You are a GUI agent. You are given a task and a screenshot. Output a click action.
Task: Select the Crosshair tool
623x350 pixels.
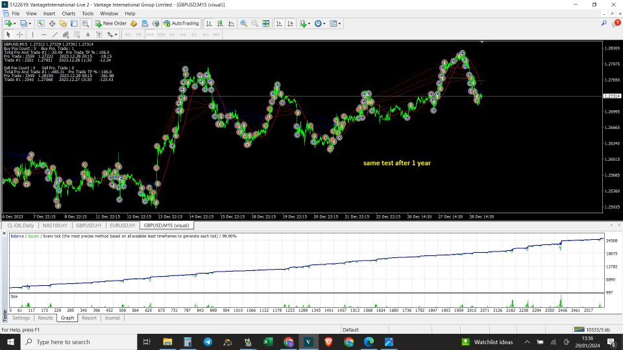coord(20,34)
